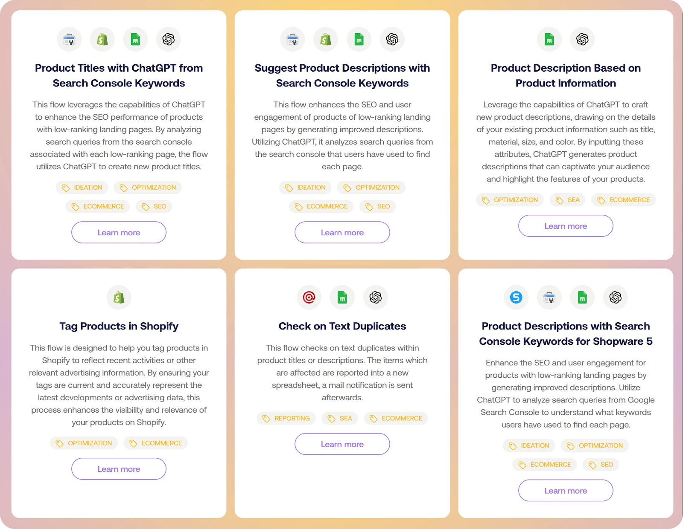The width and height of the screenshot is (683, 529).
Task: Click the Google Sheets icon on Check on Text Duplicates
Action: [342, 298]
